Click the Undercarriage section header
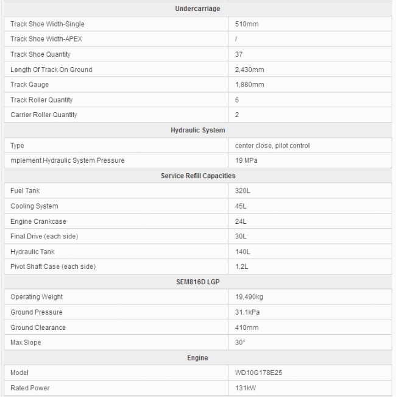 pyautogui.click(x=197, y=9)
